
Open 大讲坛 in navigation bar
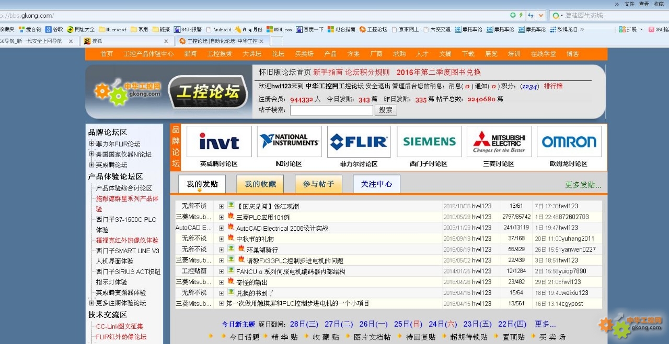pos(252,54)
